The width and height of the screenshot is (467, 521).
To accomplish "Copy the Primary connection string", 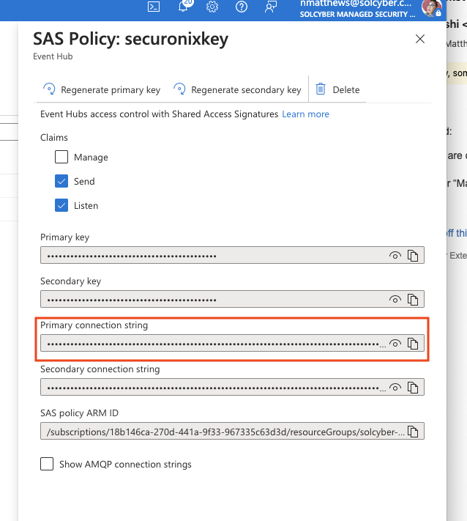I will point(413,344).
